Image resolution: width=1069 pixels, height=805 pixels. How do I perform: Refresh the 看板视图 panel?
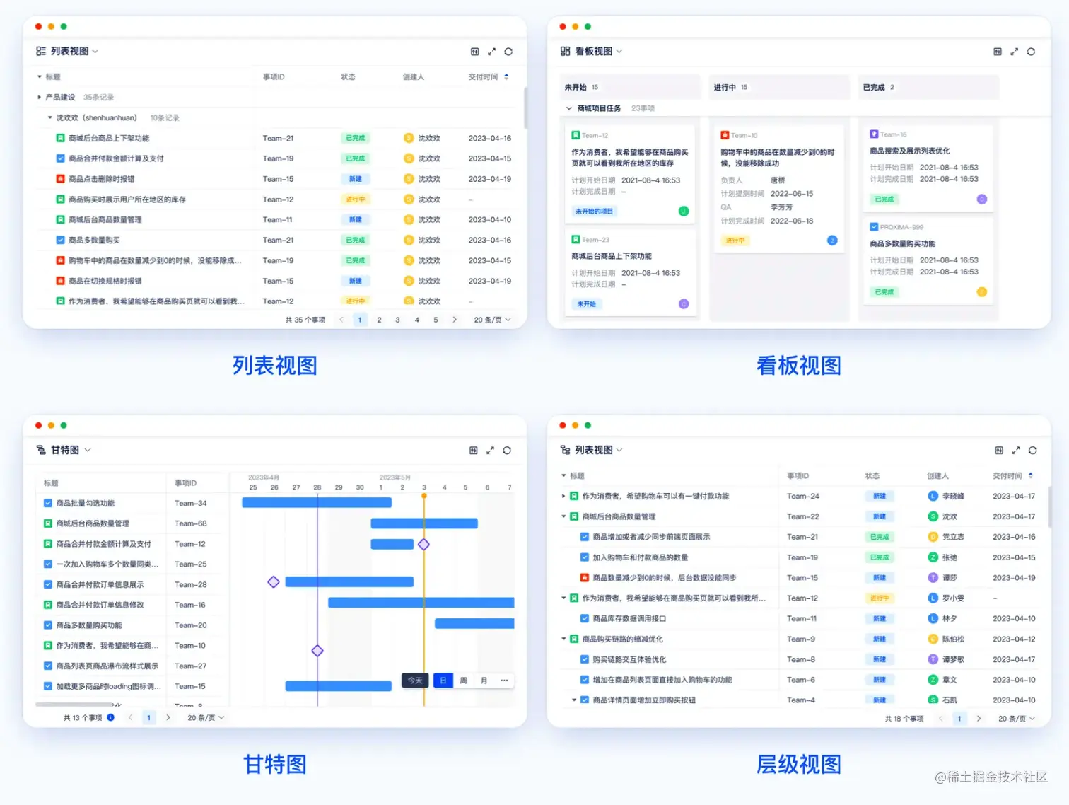pyautogui.click(x=1031, y=52)
